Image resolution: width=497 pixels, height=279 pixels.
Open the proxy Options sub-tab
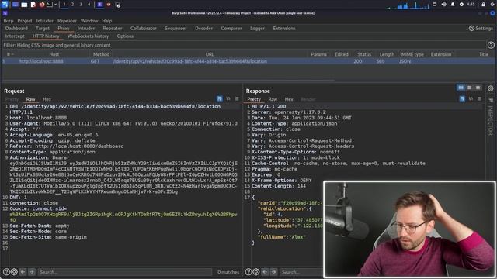(125, 36)
